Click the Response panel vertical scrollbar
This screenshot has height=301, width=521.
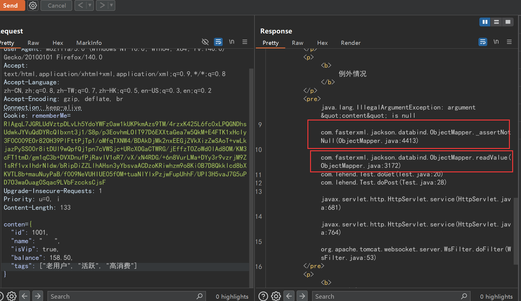(516, 232)
